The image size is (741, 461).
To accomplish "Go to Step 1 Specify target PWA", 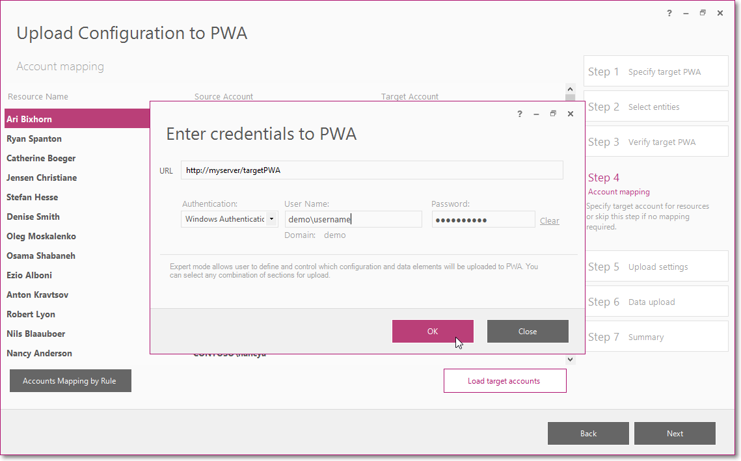I will click(656, 72).
